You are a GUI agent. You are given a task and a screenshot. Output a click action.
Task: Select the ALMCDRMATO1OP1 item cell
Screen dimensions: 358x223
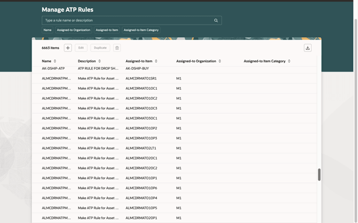pos(141,178)
